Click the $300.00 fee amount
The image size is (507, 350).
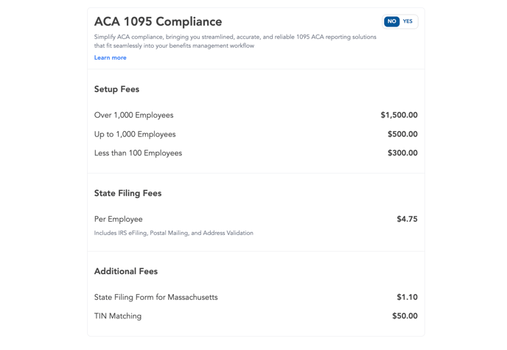pos(402,153)
